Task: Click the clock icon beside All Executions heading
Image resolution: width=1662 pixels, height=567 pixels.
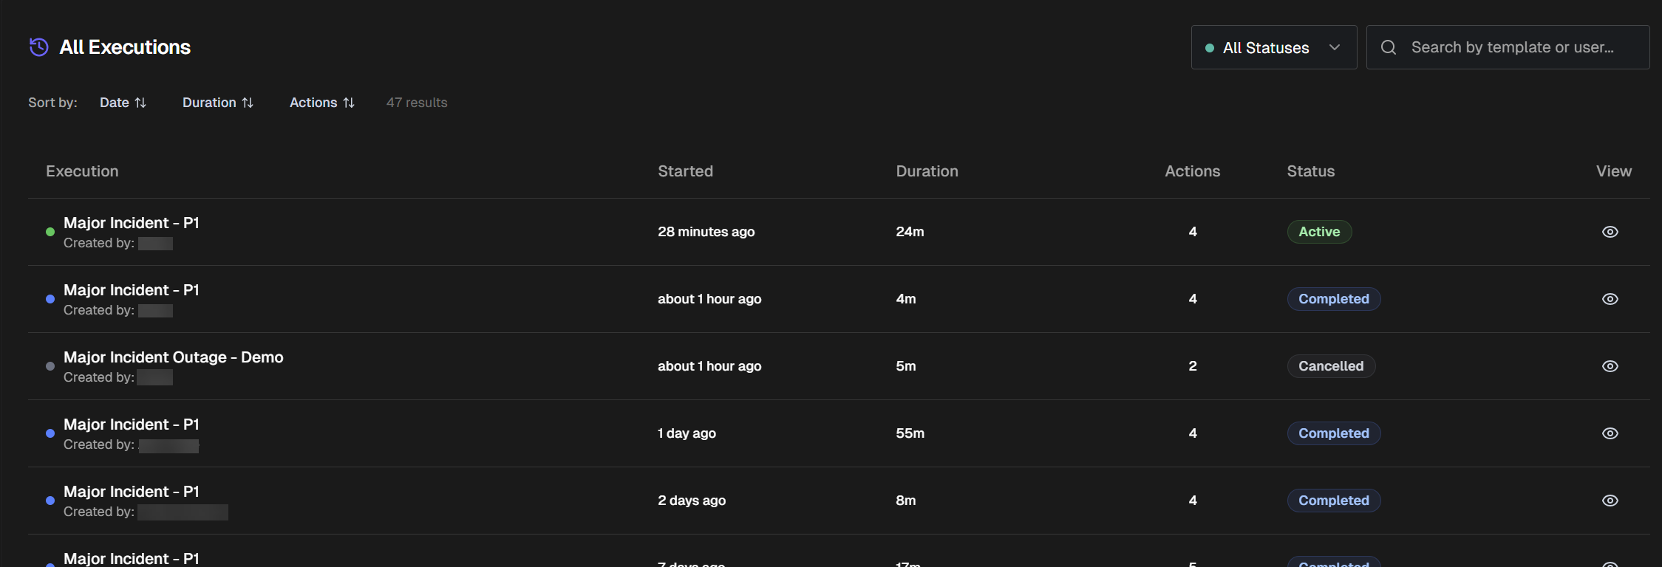Action: click(38, 47)
